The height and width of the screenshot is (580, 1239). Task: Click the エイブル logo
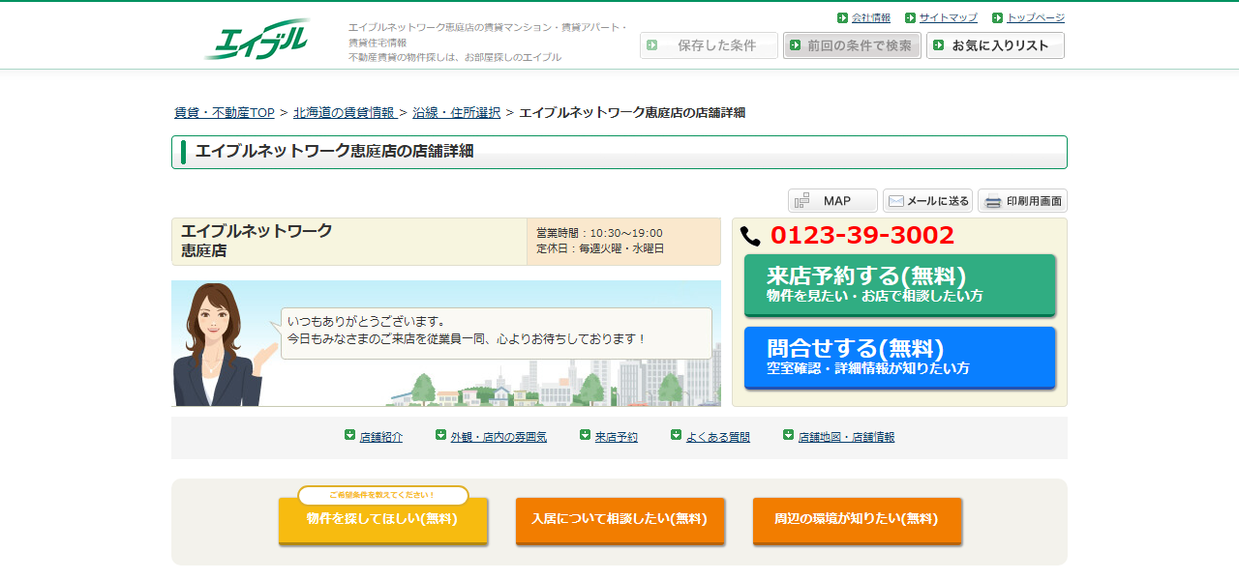(x=257, y=40)
